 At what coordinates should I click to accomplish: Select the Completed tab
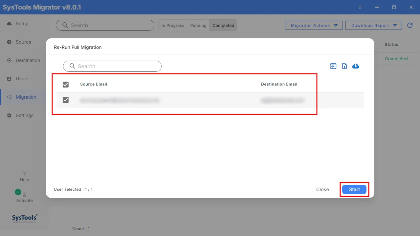(223, 25)
